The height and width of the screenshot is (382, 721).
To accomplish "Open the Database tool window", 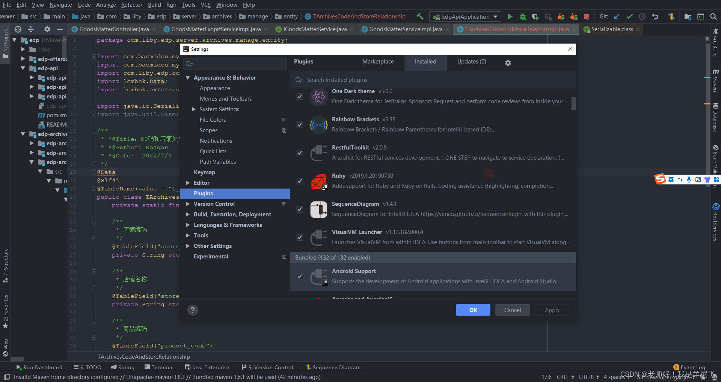I will [x=715, y=117].
